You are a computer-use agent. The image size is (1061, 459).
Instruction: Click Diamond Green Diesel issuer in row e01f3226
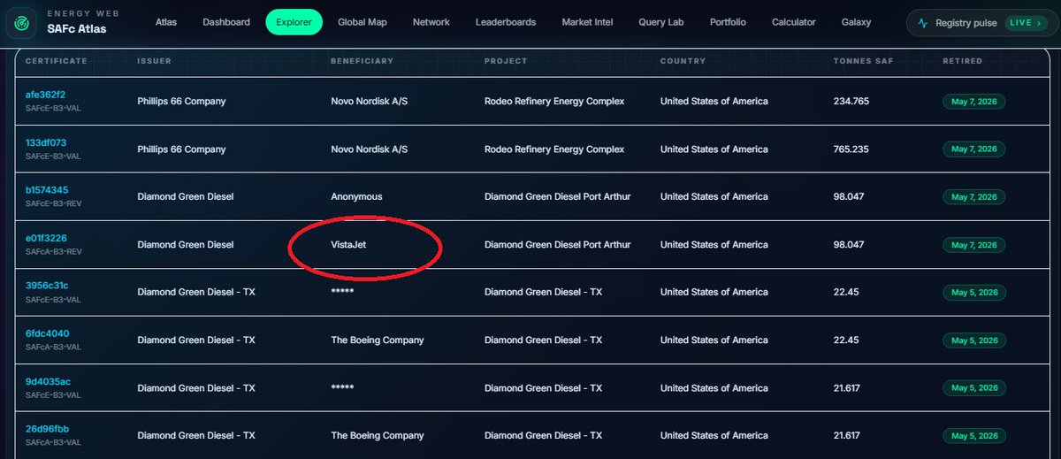(186, 245)
